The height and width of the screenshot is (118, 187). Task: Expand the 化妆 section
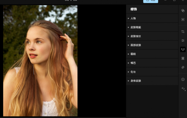click(152, 72)
